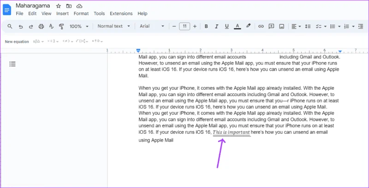Click the left indent ruler marker
Viewport: 369px width, 188px height.
[138, 51]
